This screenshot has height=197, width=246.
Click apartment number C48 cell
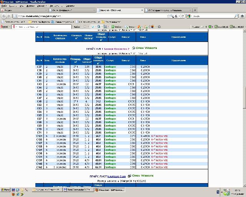tap(39, 101)
